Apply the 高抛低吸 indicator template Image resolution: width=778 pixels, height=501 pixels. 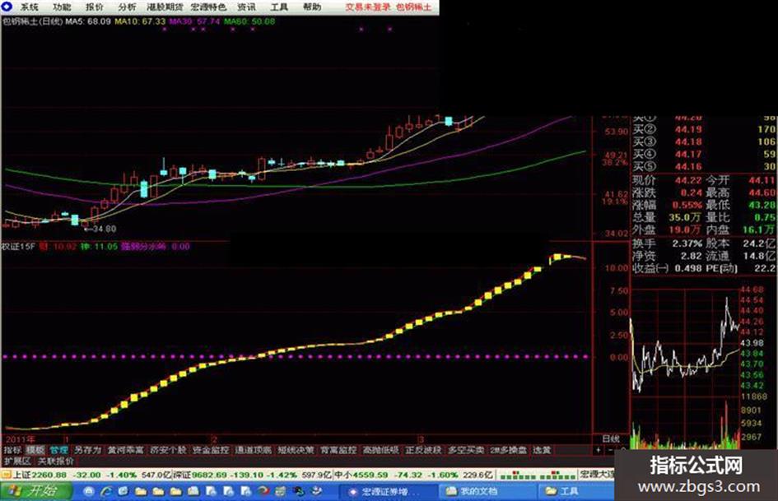pyautogui.click(x=380, y=450)
